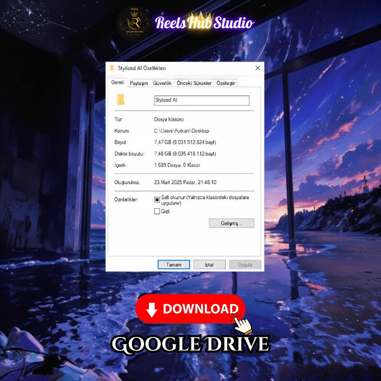Click the GOOGLE DRIVE caption text
The width and height of the screenshot is (381, 381).
190,344
